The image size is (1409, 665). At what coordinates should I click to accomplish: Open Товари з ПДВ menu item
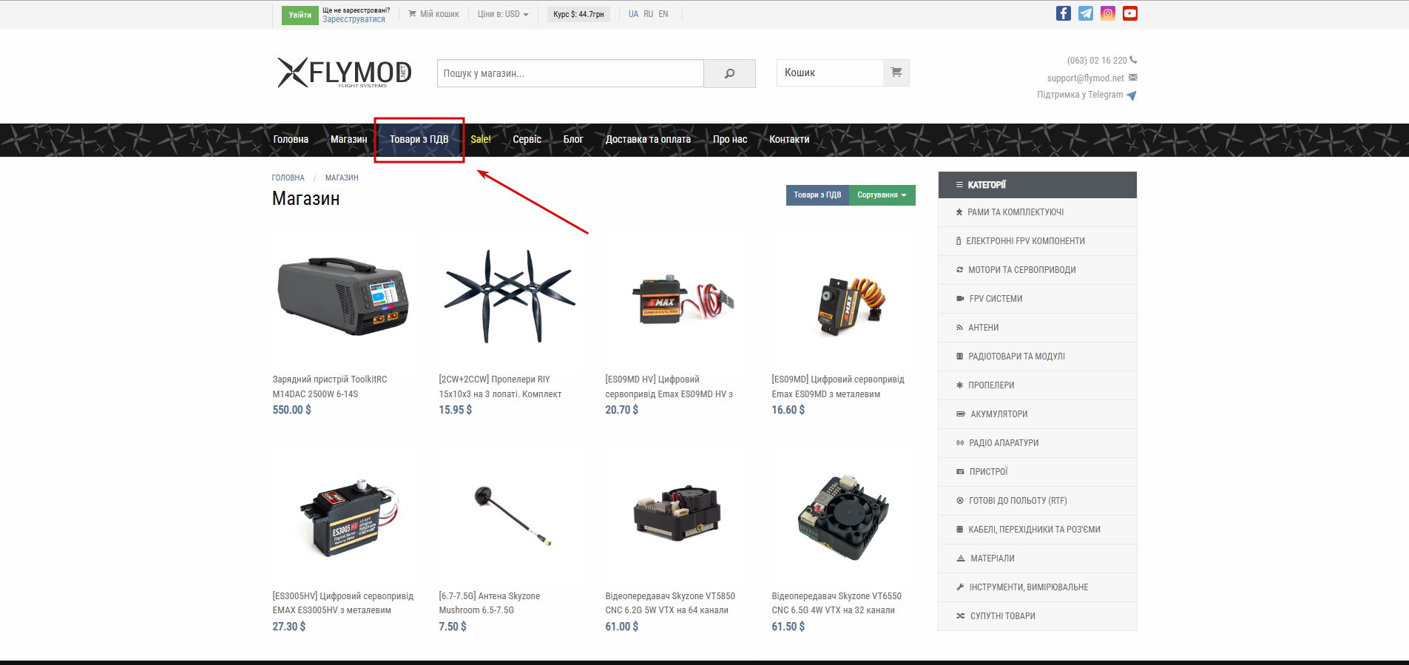click(419, 139)
